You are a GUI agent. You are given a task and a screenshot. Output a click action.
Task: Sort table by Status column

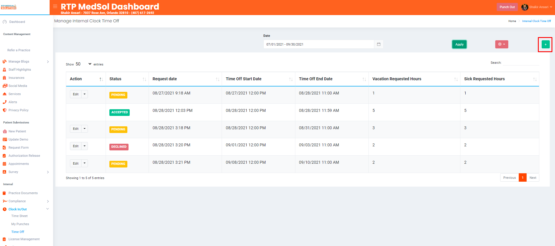point(127,79)
